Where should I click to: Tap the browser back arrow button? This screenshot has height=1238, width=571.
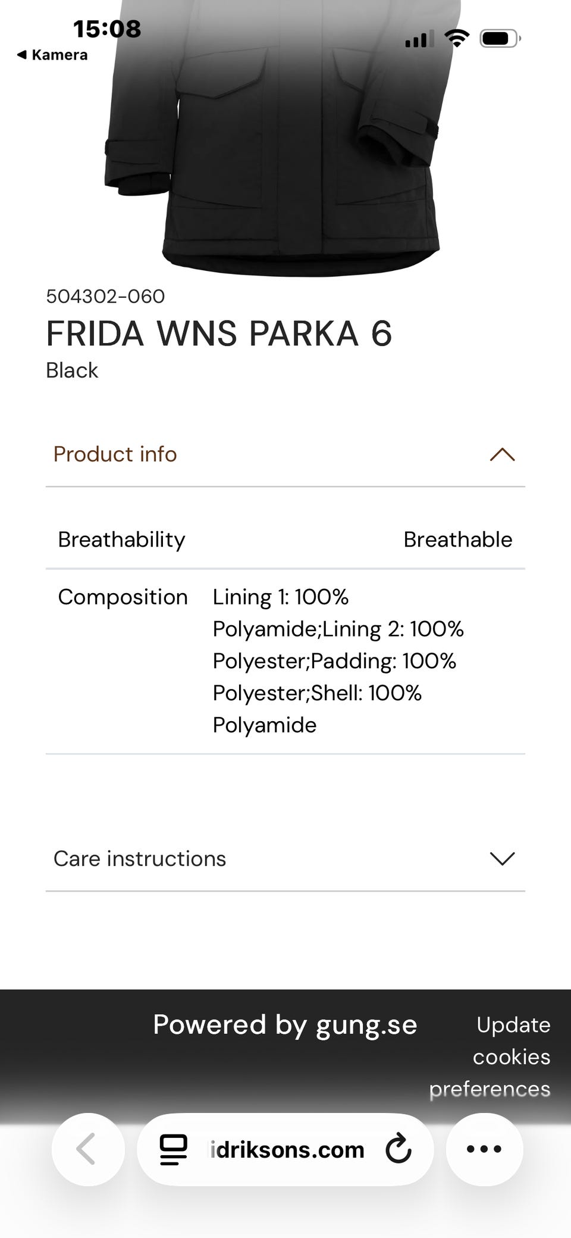[x=87, y=1149]
